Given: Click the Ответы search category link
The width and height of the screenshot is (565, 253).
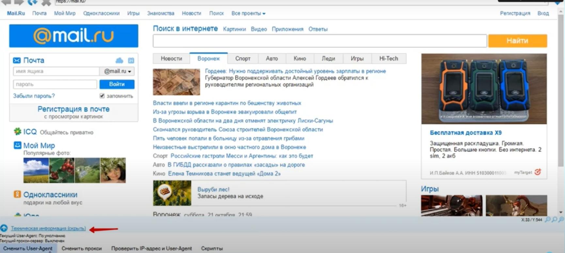Looking at the screenshot, I should 318,29.
